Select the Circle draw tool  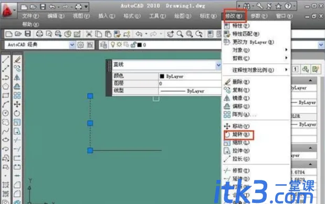[6, 113]
